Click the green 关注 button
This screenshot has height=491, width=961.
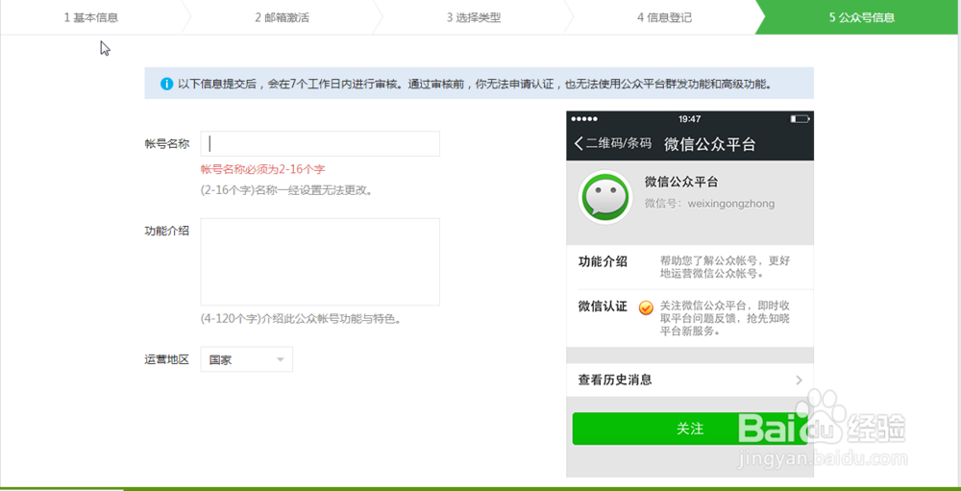690,429
